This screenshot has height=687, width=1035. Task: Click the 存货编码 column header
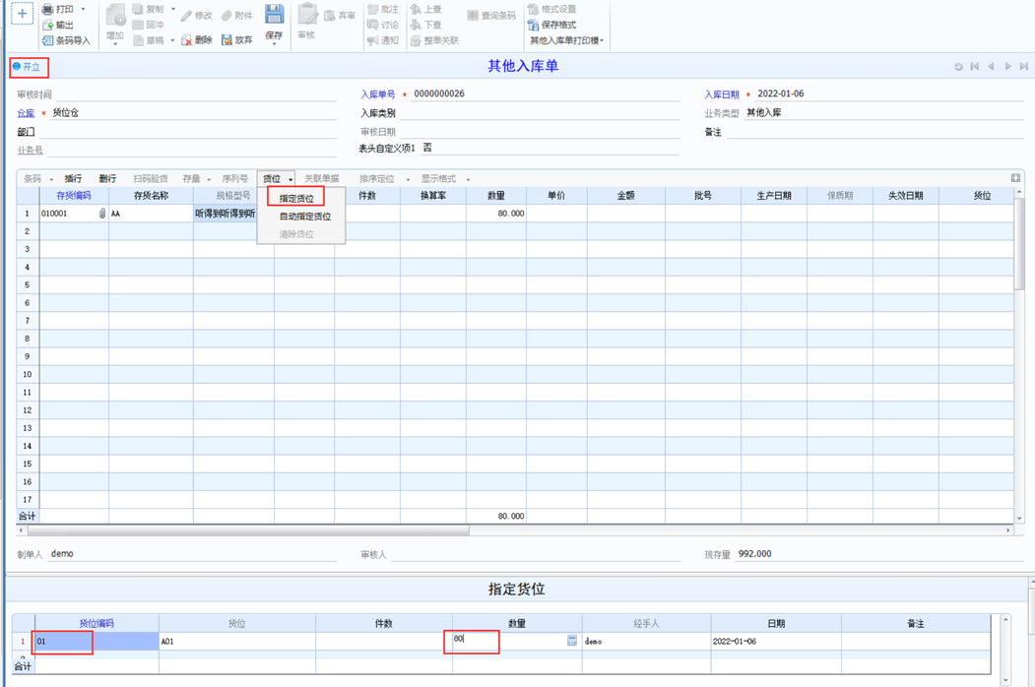pyautogui.click(x=74, y=195)
